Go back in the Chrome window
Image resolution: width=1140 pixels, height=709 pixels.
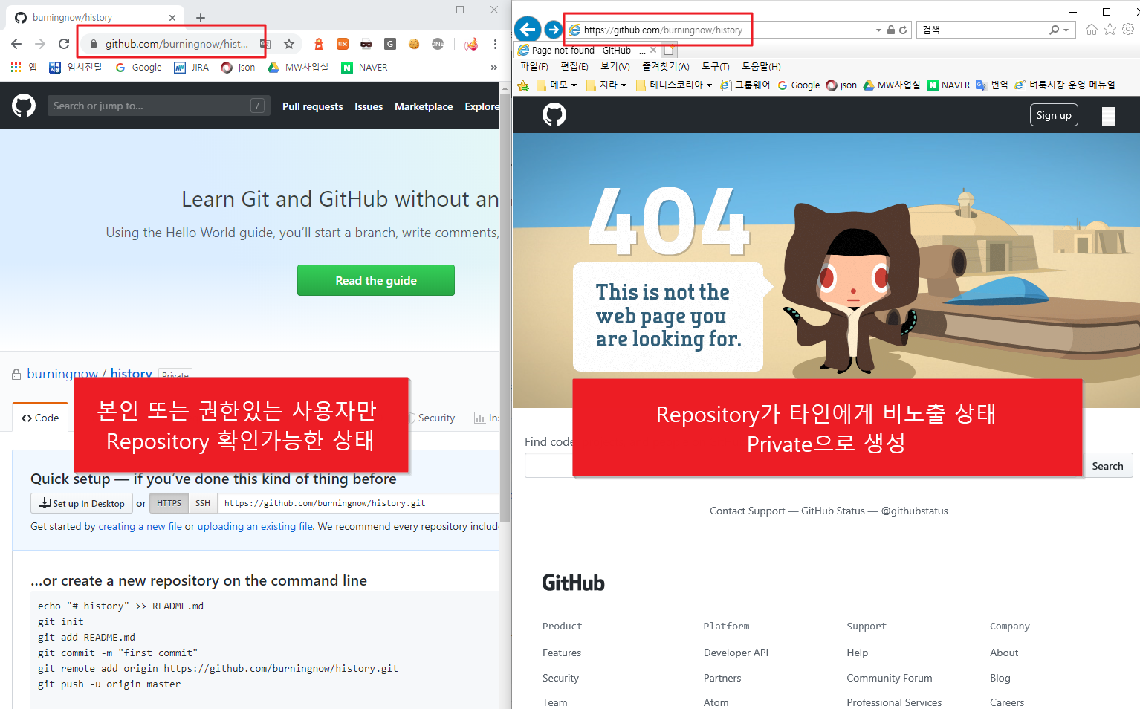16,44
